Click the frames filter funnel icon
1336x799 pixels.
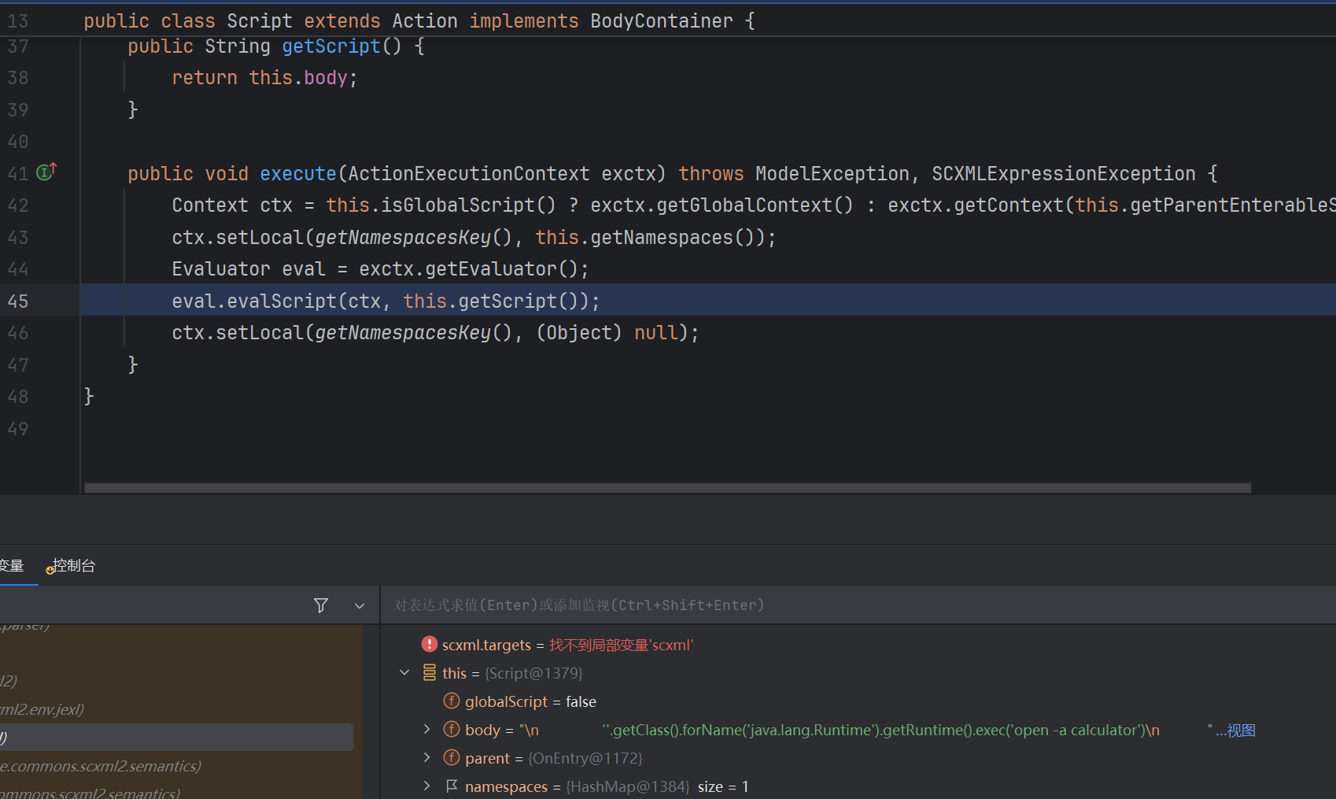[x=321, y=605]
